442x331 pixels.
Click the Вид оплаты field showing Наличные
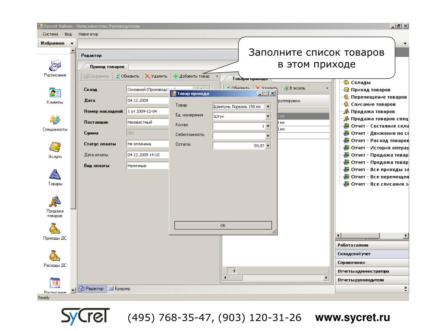tap(148, 166)
